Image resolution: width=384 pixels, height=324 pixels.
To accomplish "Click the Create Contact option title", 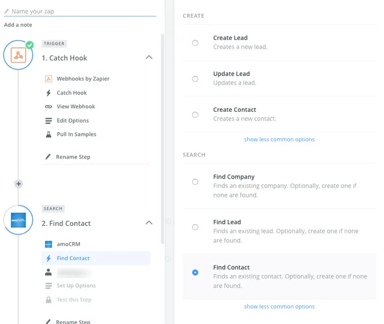I will (235, 110).
